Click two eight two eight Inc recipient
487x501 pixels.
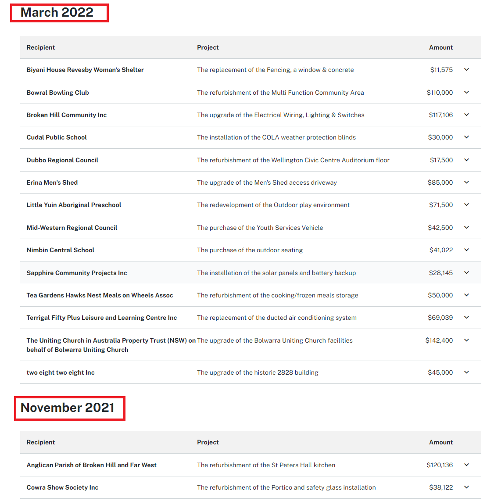coord(61,372)
